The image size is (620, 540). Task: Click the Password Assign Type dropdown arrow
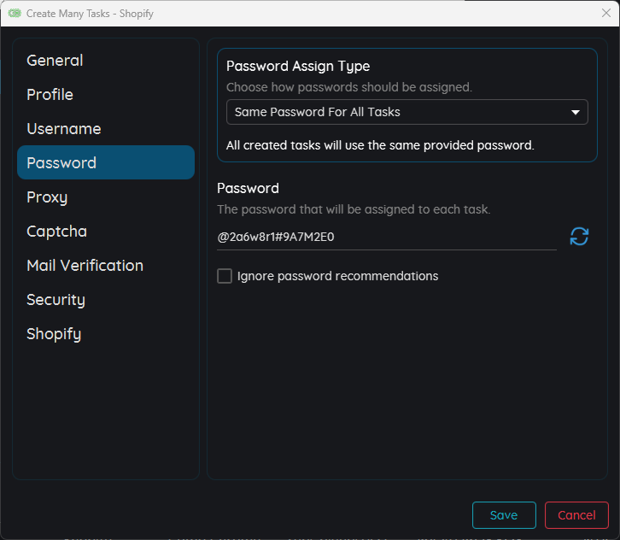point(575,112)
